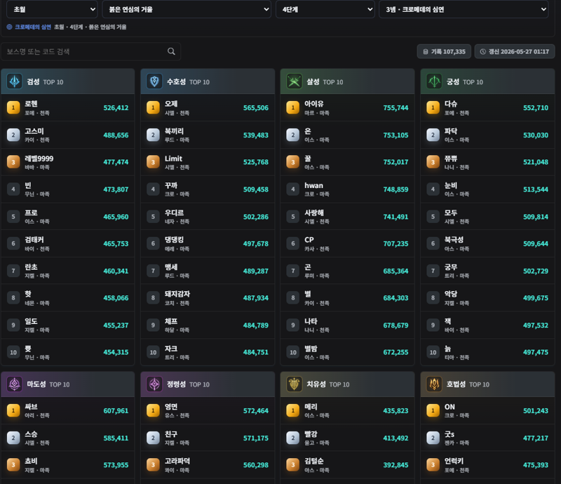Click the globe icon beside the 크로메데의 심연 breadcrumb
The image size is (561, 484).
click(x=9, y=27)
